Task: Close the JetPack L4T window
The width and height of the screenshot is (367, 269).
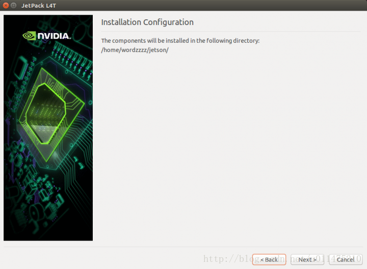Action: tap(6, 6)
